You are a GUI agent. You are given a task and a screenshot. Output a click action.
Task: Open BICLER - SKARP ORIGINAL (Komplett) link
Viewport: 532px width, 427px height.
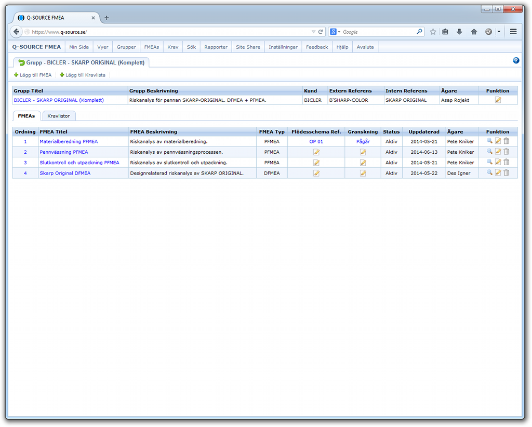pos(59,100)
